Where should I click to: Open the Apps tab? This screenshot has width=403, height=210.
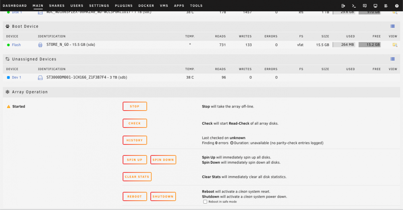tap(179, 6)
